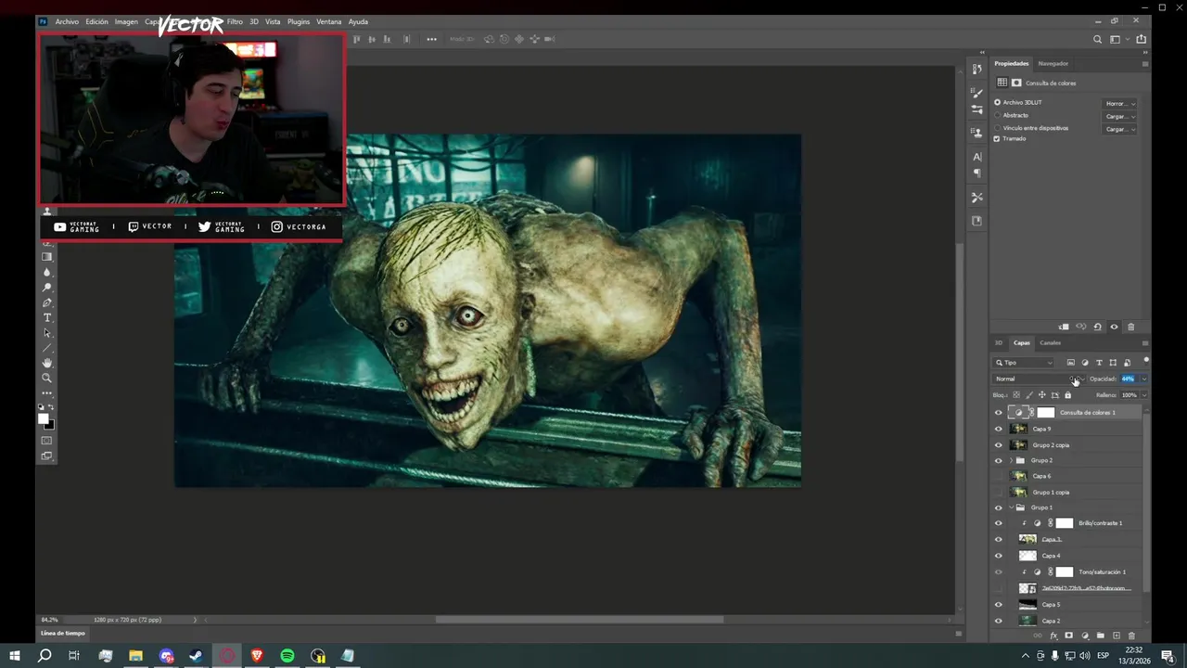1187x668 pixels.
Task: Open the Línea de tiempo panel
Action: (x=62, y=633)
